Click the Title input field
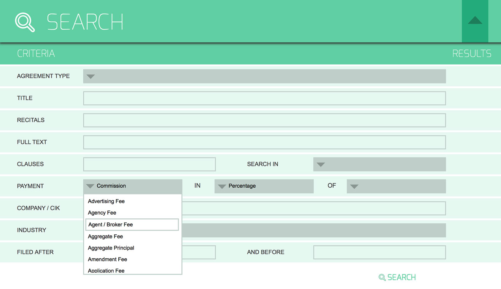This screenshot has width=501, height=289. tap(264, 98)
